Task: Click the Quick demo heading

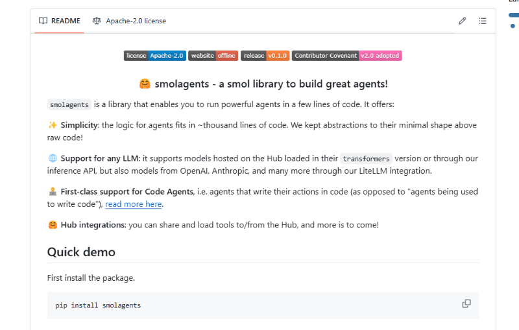Action: coord(81,252)
